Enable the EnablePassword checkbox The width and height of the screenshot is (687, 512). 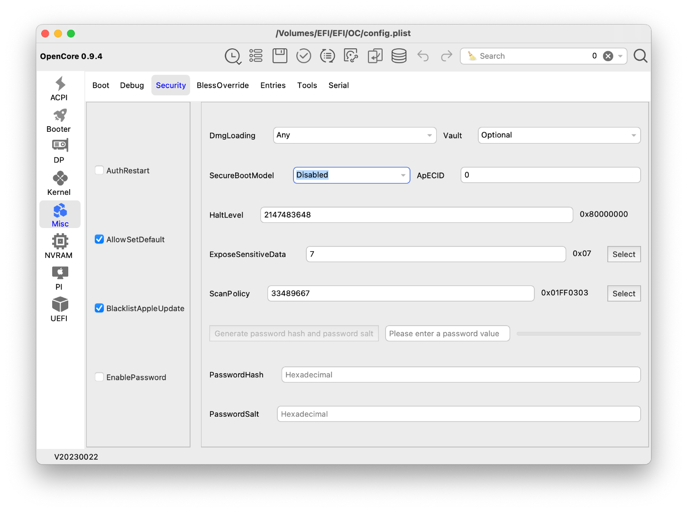(x=99, y=377)
